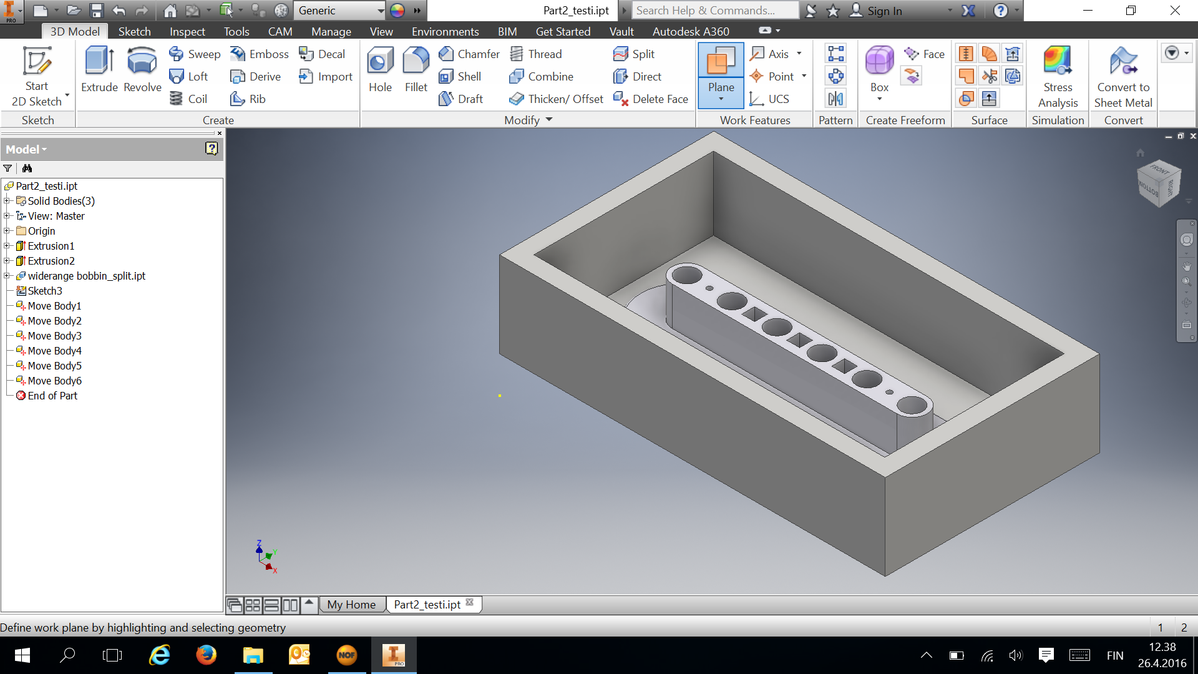The width and height of the screenshot is (1198, 674).
Task: Click the Mirror pattern icon
Action: [x=835, y=99]
